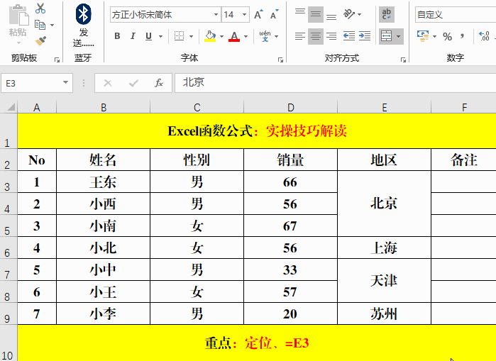Select row 5 header
496x361 pixels.
click(9, 226)
